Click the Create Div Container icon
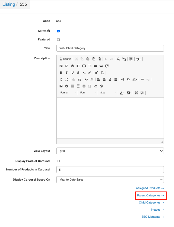 click(x=92, y=79)
